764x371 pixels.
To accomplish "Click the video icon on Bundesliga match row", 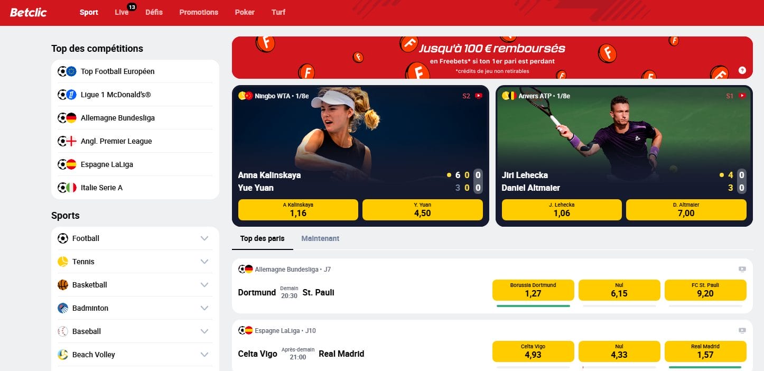I will point(742,269).
